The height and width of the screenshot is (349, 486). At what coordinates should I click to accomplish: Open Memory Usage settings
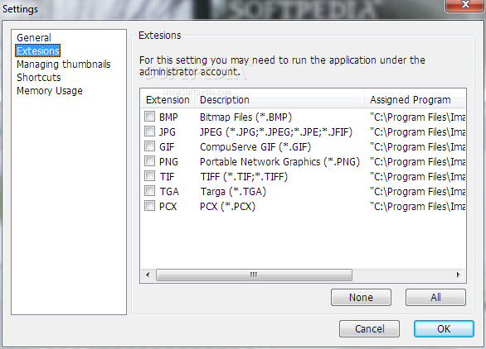coord(50,91)
